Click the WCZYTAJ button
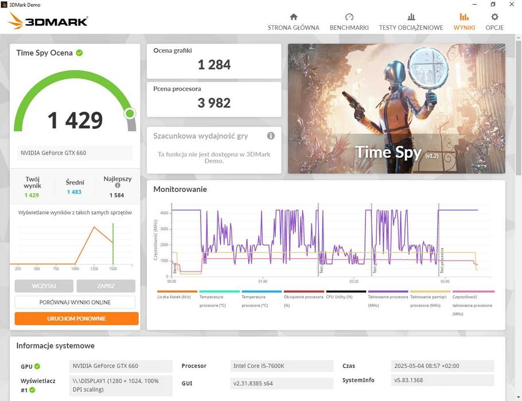The height and width of the screenshot is (401, 522). tap(44, 286)
